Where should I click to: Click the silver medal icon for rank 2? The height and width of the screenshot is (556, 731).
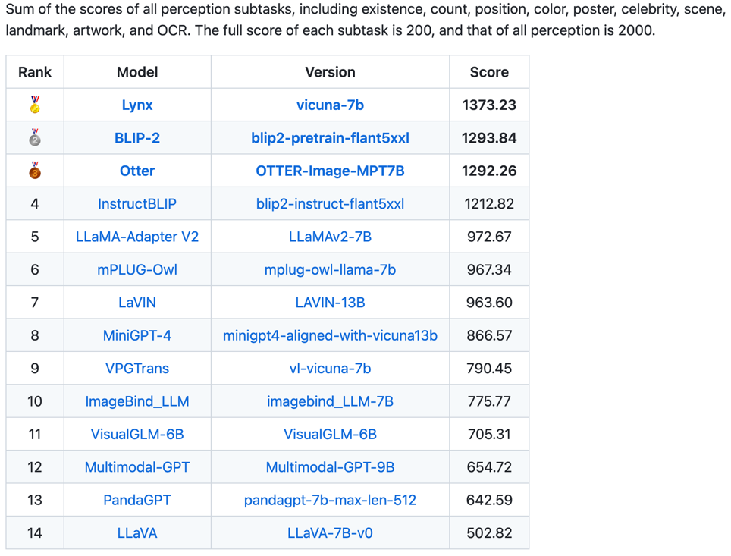35,137
